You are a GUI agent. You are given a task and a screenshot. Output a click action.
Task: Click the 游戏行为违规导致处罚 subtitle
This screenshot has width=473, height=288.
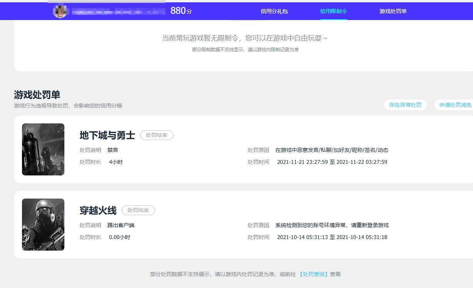(68, 106)
